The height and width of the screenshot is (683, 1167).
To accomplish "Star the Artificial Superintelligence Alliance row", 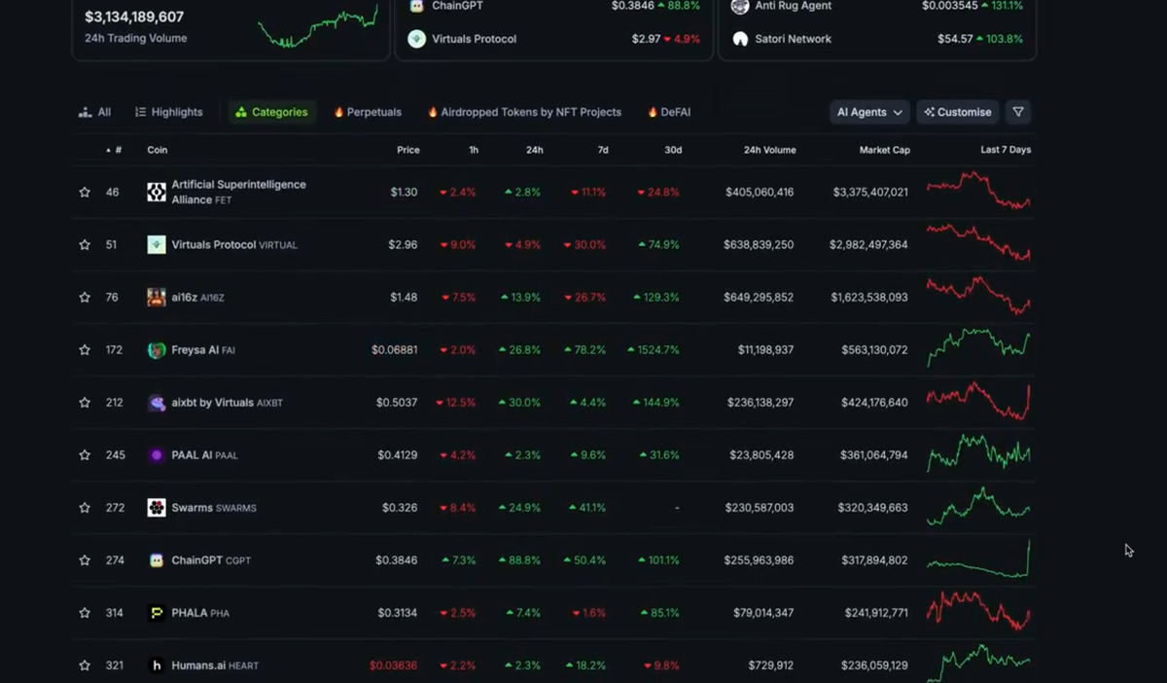I will 85,193.
